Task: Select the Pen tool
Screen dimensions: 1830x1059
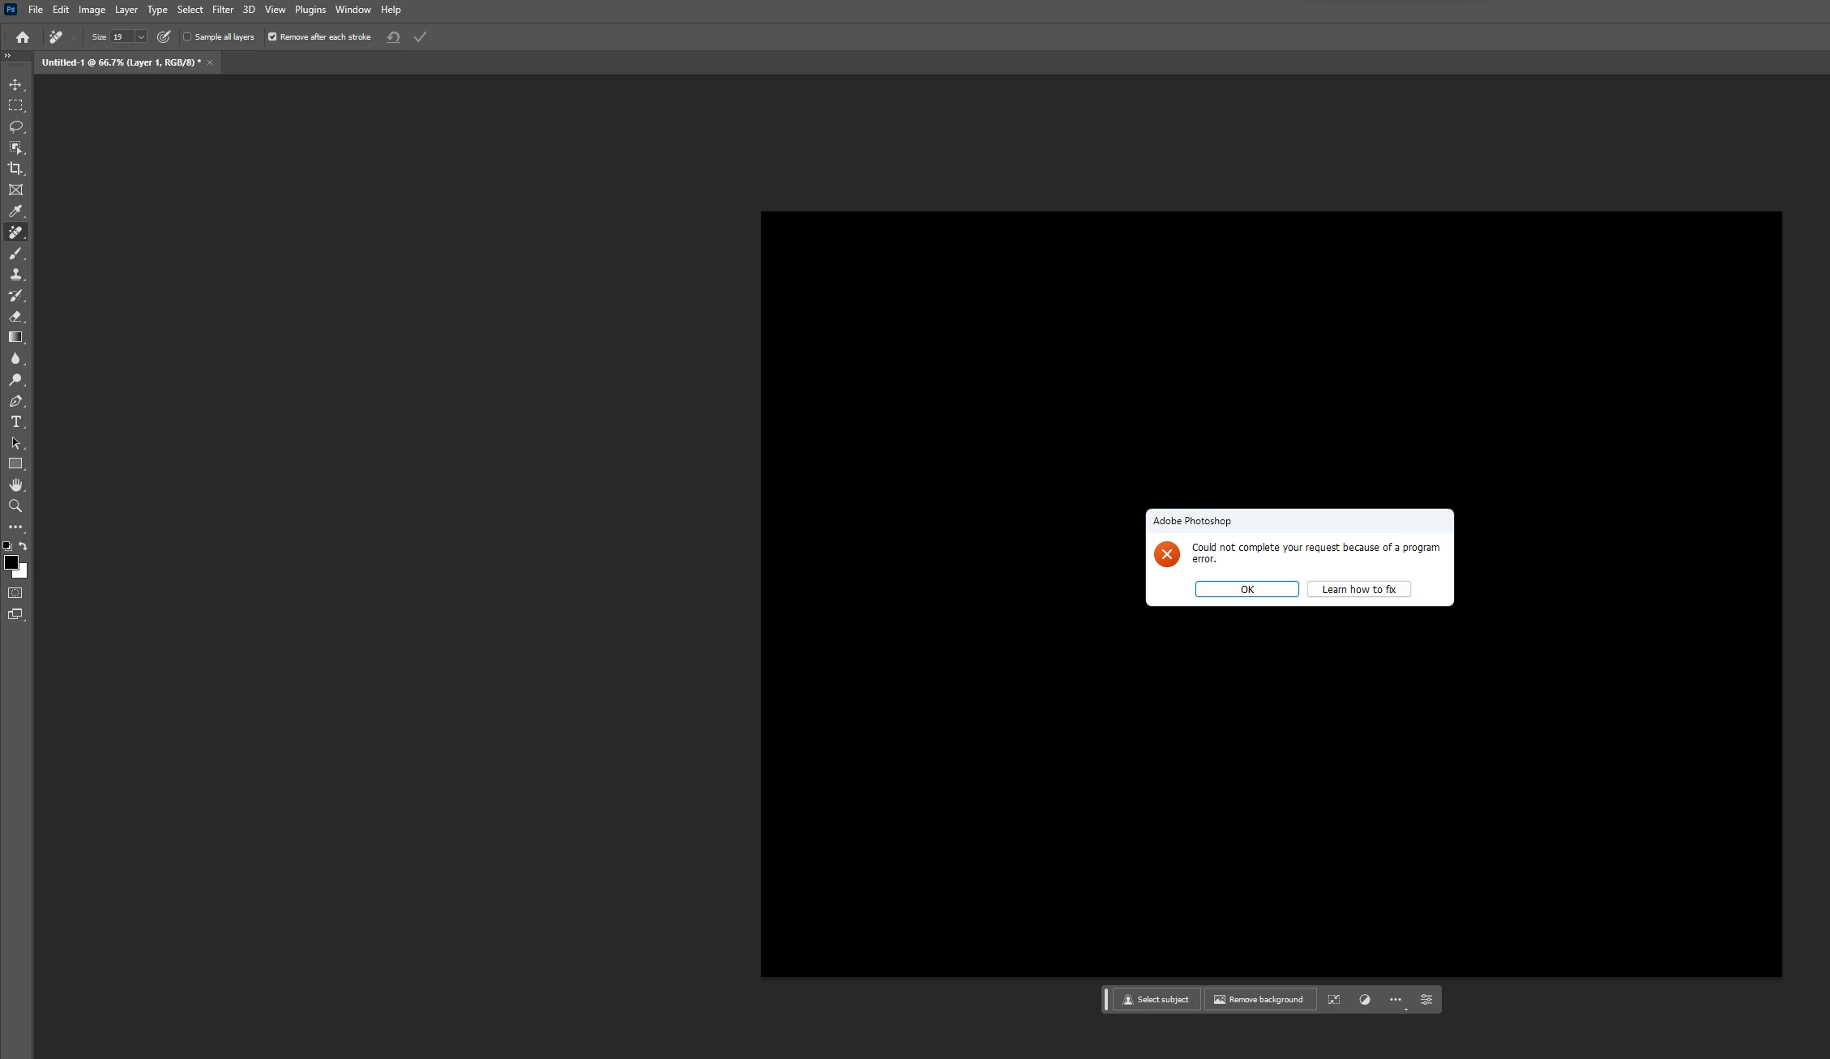Action: pos(15,401)
